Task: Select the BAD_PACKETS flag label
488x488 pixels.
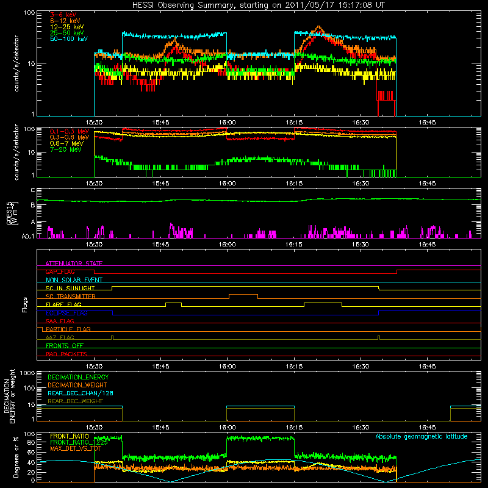Action: pos(66,354)
